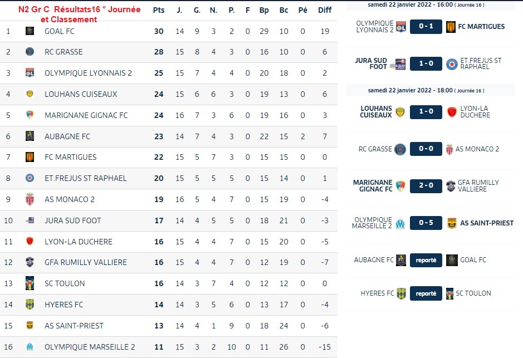This screenshot has height=358, width=523.
Task: Open LOUHANS CUISEAUX team in standings
Action: click(x=81, y=94)
